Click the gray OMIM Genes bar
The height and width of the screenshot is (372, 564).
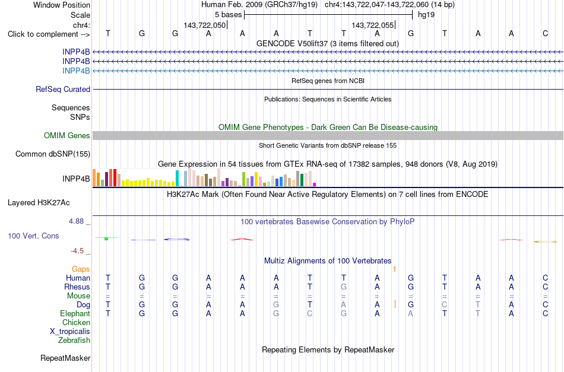(x=328, y=135)
